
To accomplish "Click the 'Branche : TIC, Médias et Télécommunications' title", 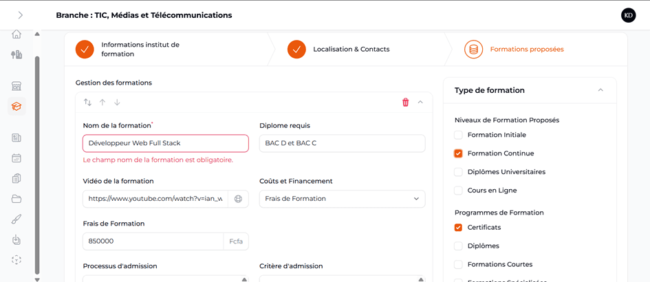I will point(144,15).
